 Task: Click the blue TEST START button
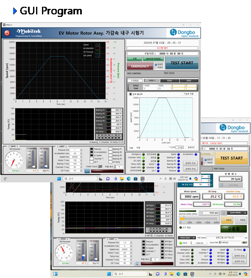[182, 63]
